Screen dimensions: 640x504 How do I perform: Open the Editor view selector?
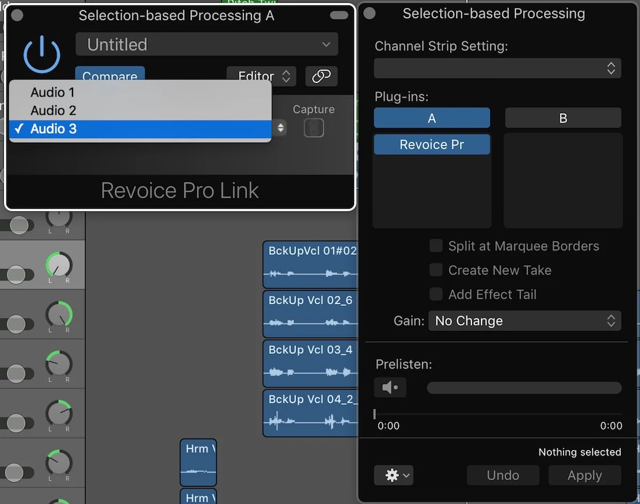tap(261, 76)
